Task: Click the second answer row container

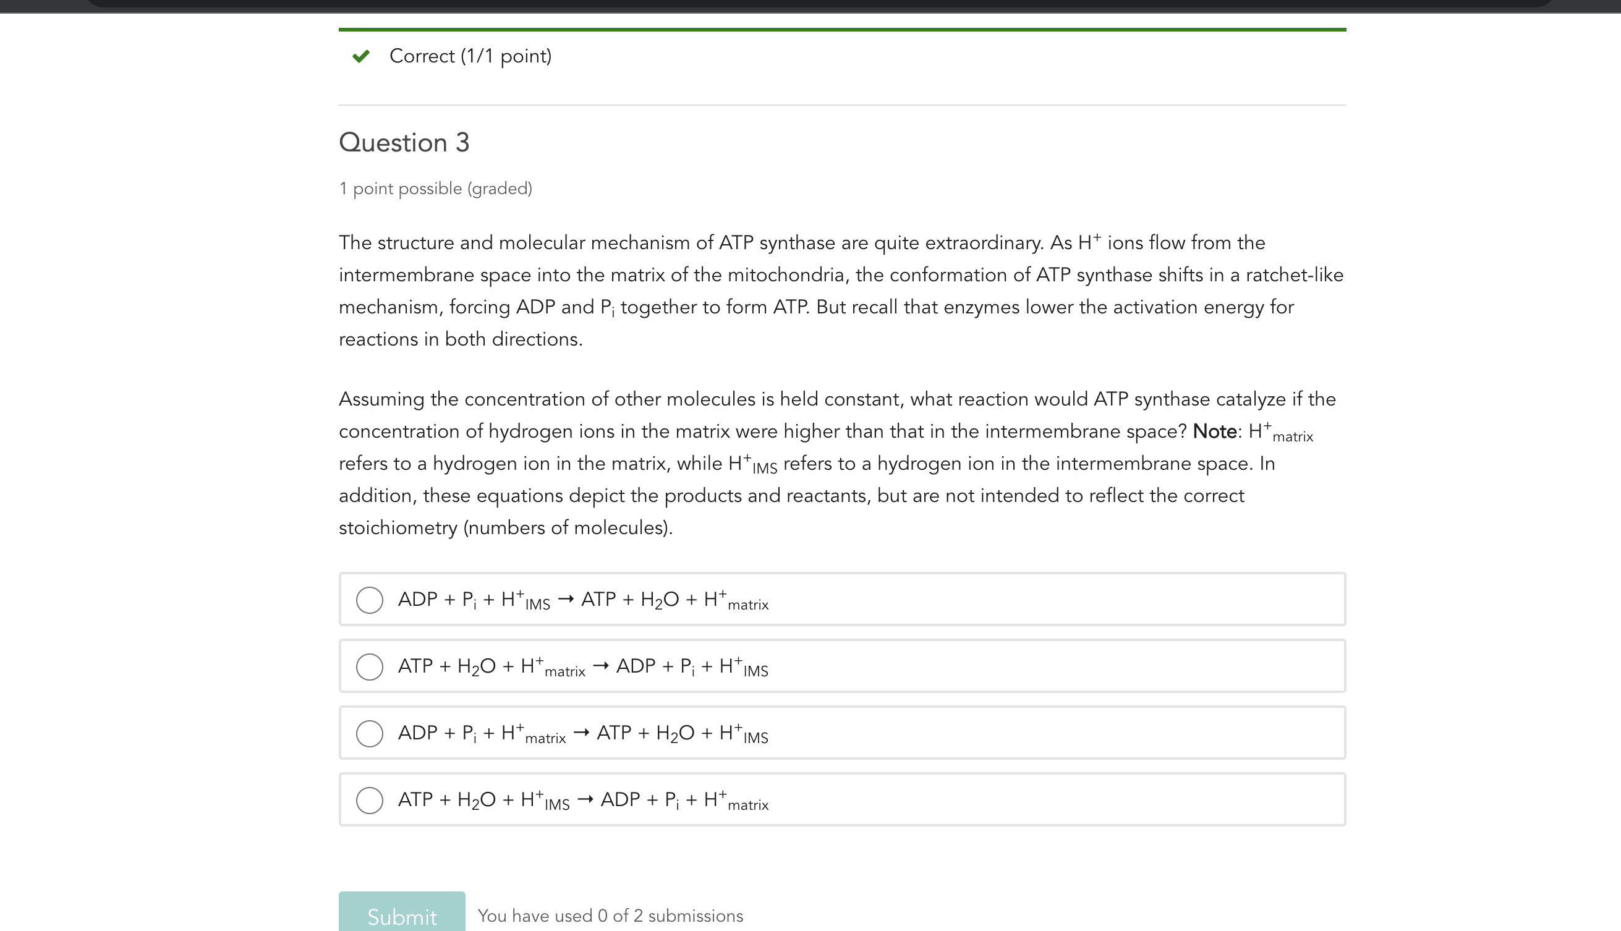Action: click(841, 667)
